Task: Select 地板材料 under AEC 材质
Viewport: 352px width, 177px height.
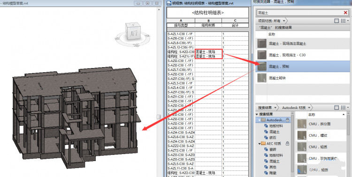Action: [x=276, y=155]
